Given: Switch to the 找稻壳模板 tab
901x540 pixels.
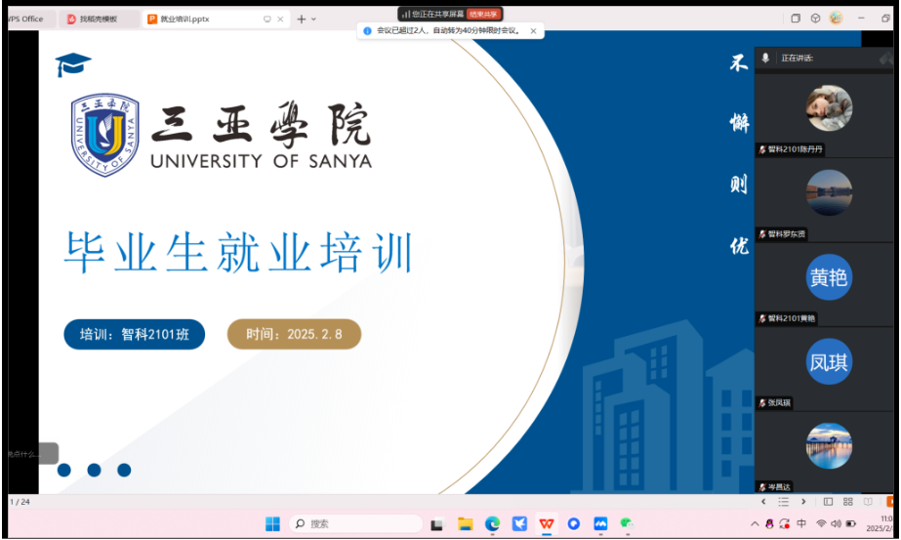Looking at the screenshot, I should (x=98, y=19).
